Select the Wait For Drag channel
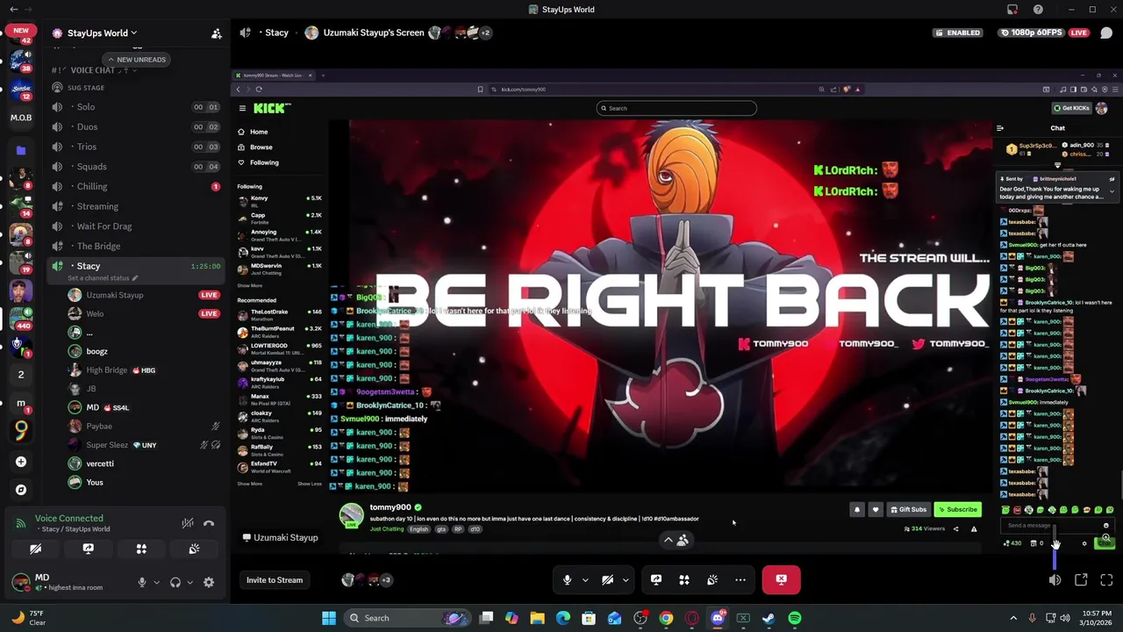Image resolution: width=1123 pixels, height=632 pixels. tap(136, 226)
